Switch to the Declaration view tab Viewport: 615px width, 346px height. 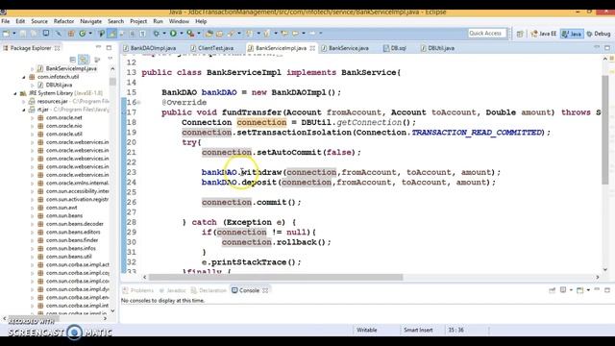[x=209, y=290]
